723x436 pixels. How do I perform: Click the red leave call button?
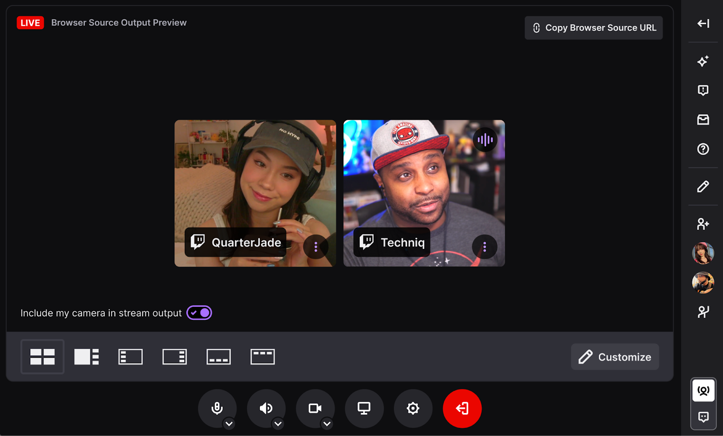[462, 408]
